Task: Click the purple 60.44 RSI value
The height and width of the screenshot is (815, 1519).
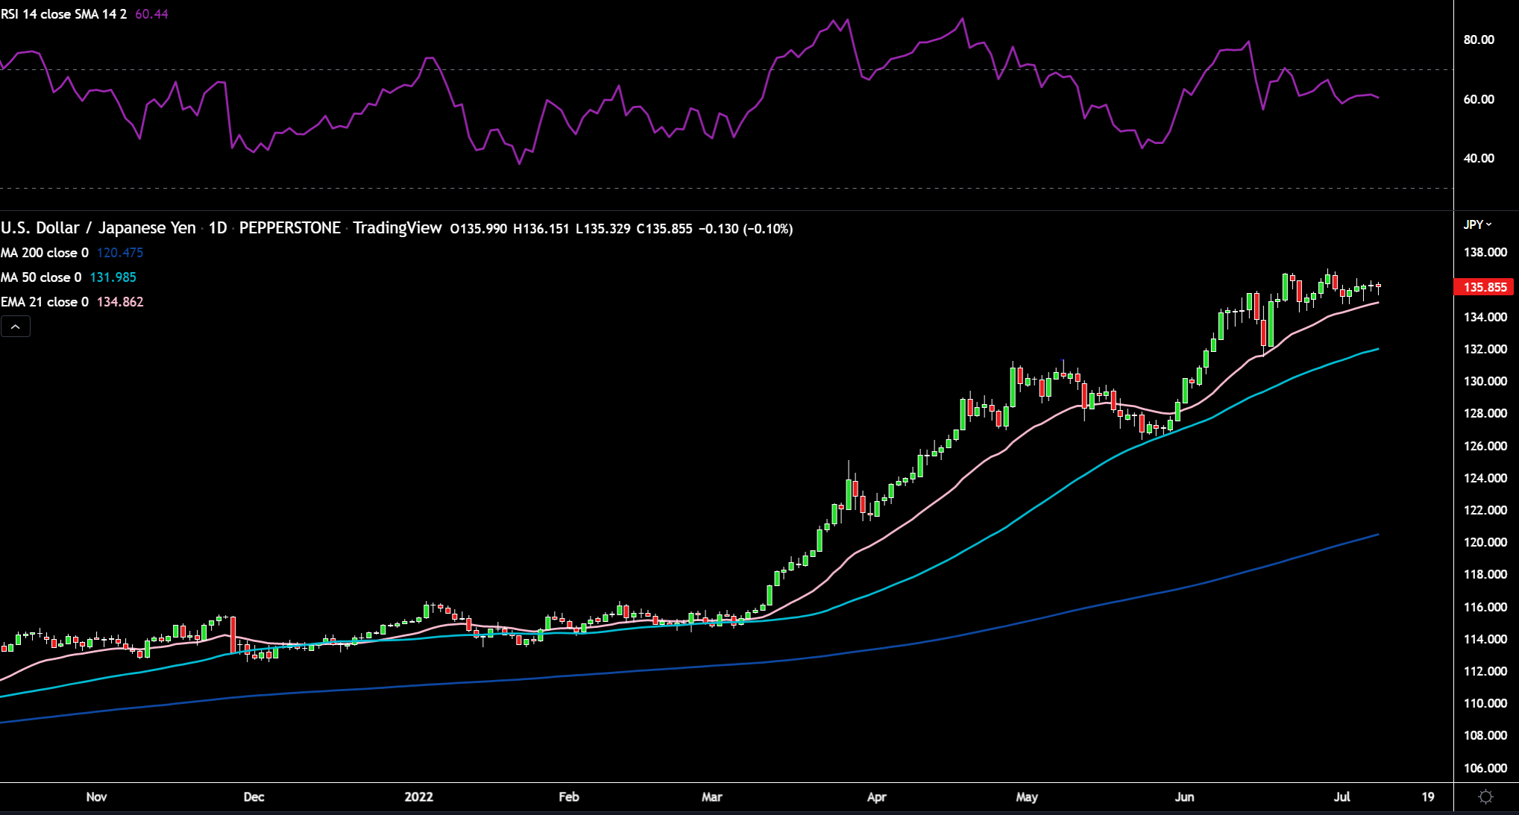Action: [151, 14]
